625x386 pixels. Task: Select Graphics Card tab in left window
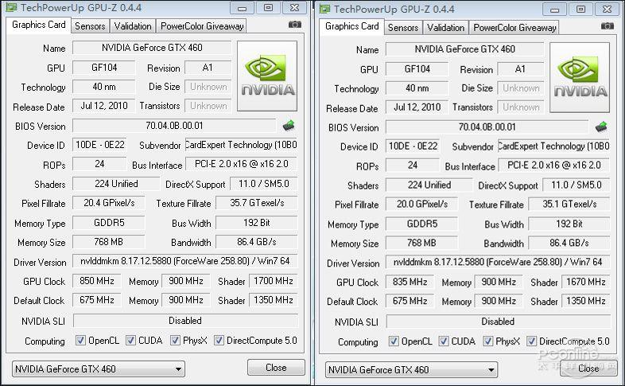tap(38, 25)
